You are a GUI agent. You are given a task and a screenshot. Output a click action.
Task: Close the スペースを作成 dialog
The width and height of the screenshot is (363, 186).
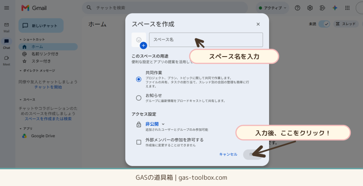[258, 24]
